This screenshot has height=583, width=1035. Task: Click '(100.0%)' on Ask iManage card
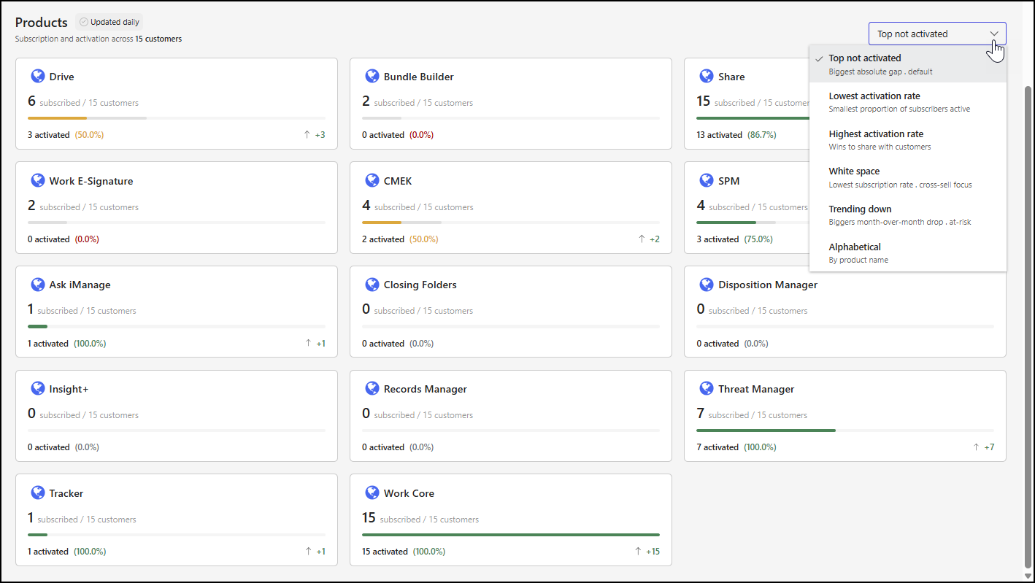90,344
